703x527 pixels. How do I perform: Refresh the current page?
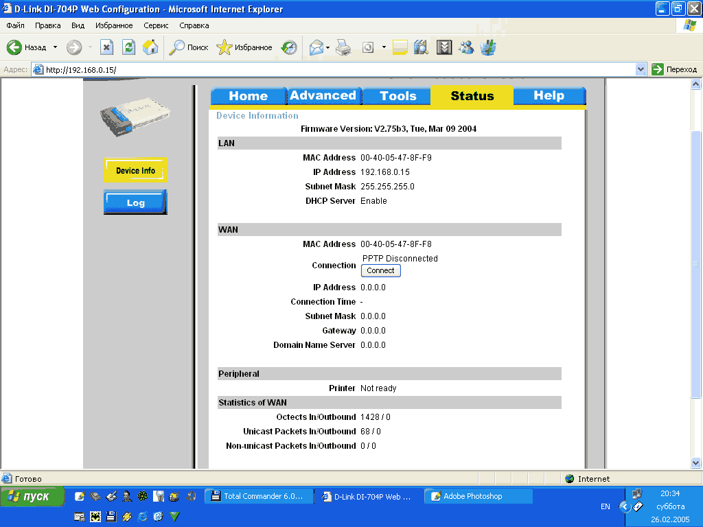pyautogui.click(x=128, y=47)
